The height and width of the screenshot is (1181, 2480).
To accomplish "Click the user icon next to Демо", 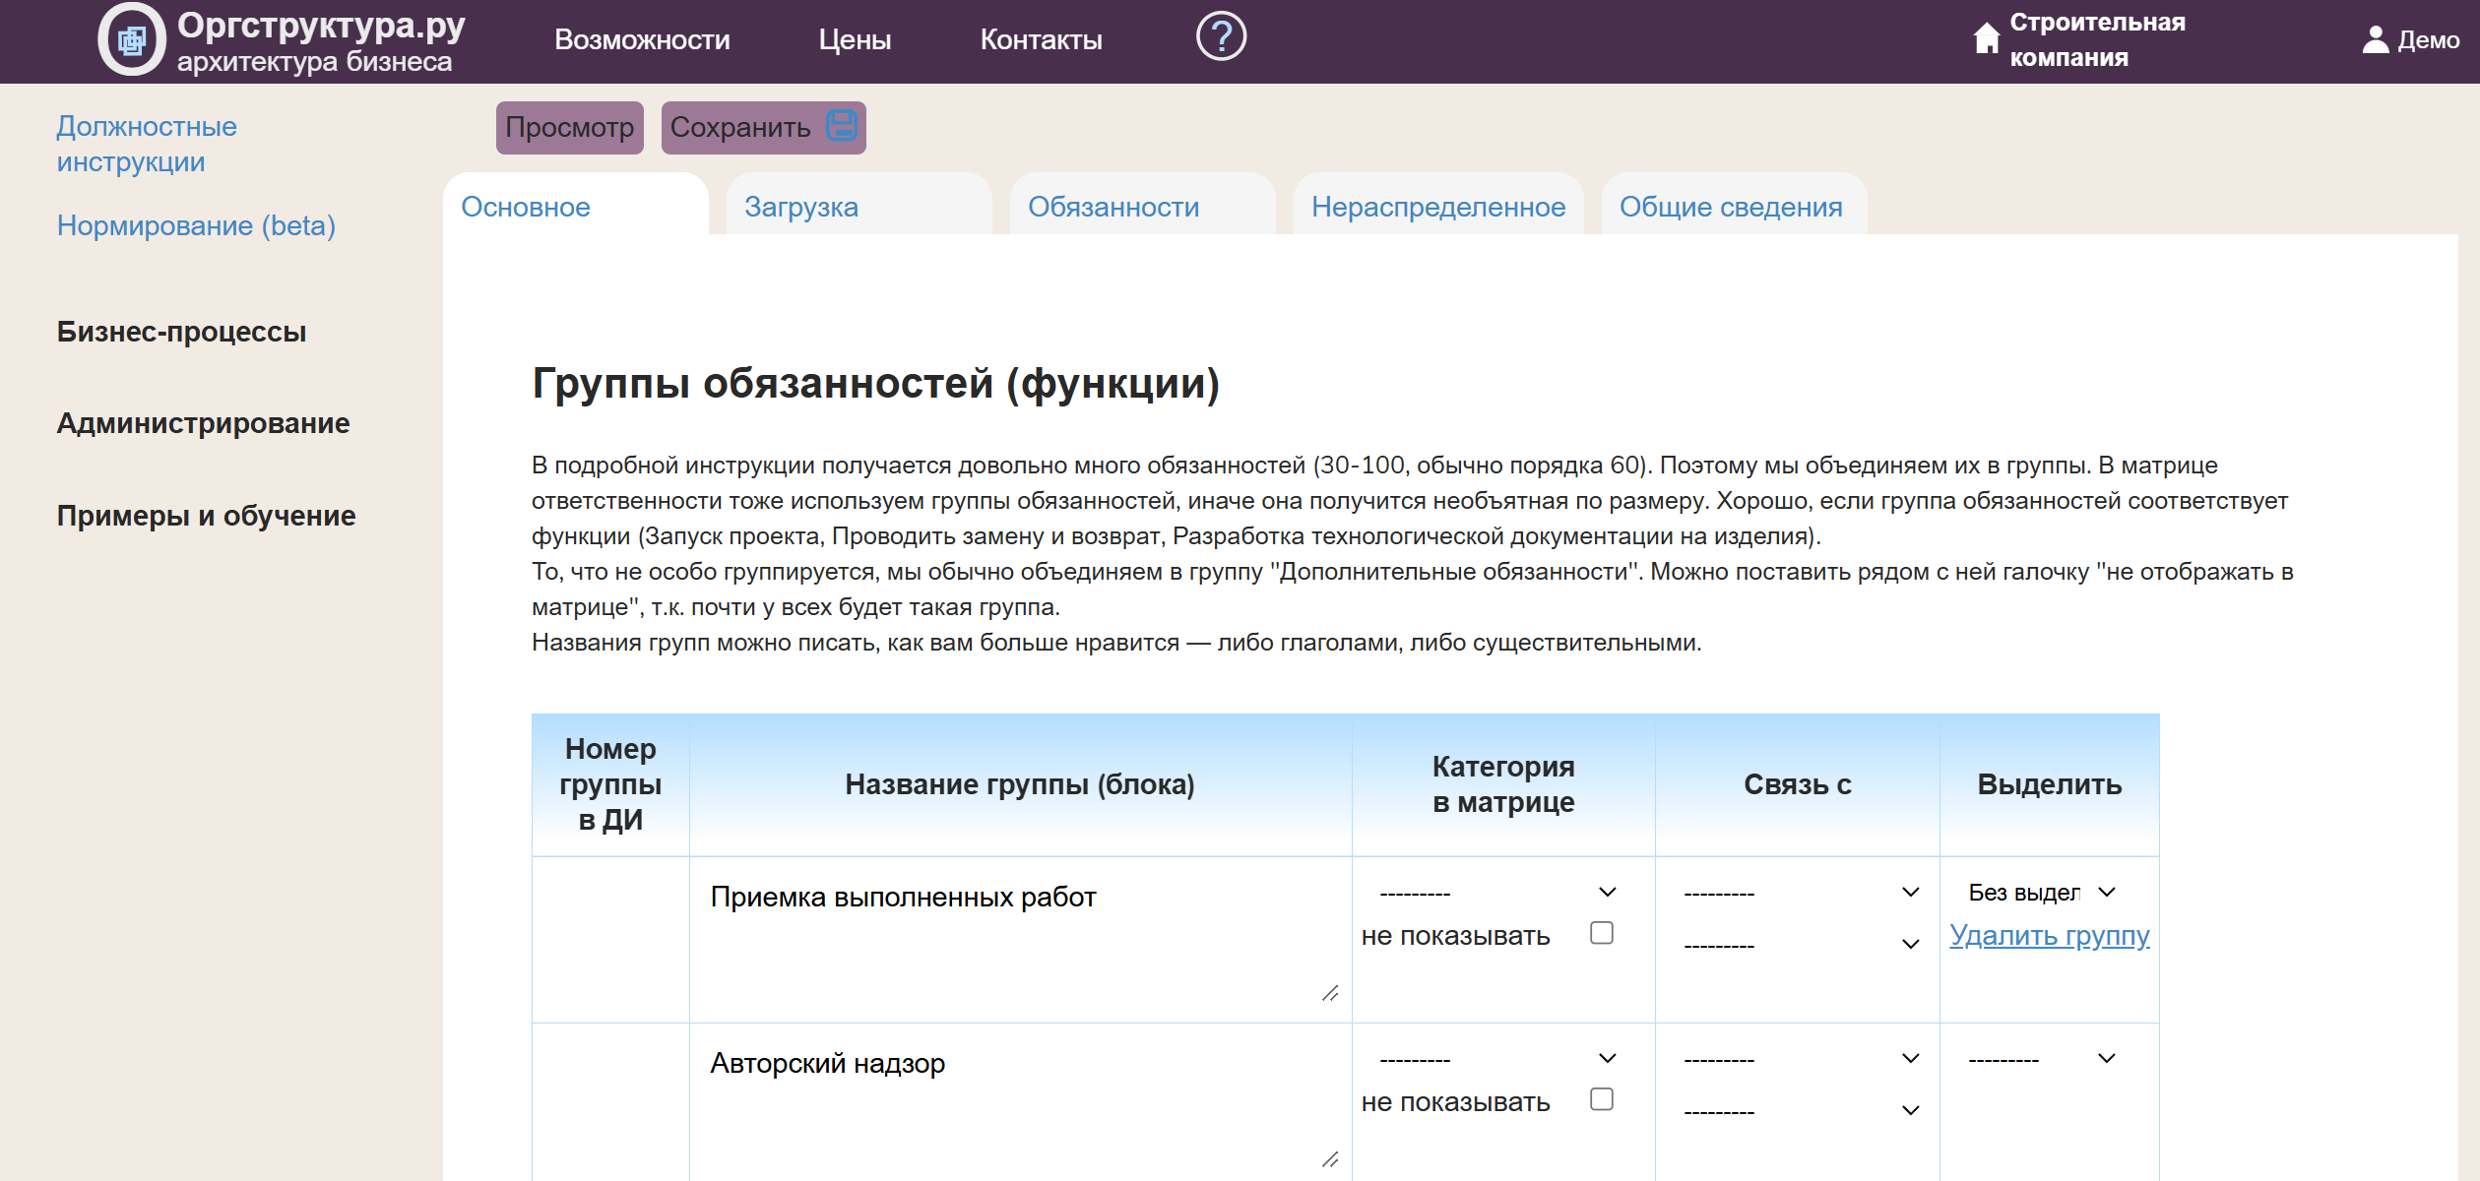I will (x=2376, y=39).
